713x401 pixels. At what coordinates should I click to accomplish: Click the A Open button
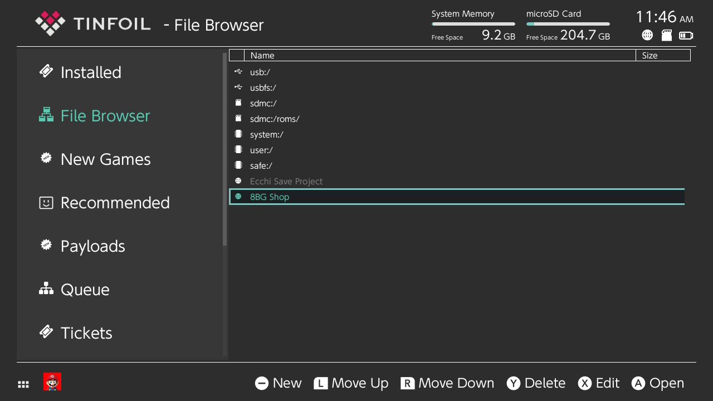pos(658,383)
